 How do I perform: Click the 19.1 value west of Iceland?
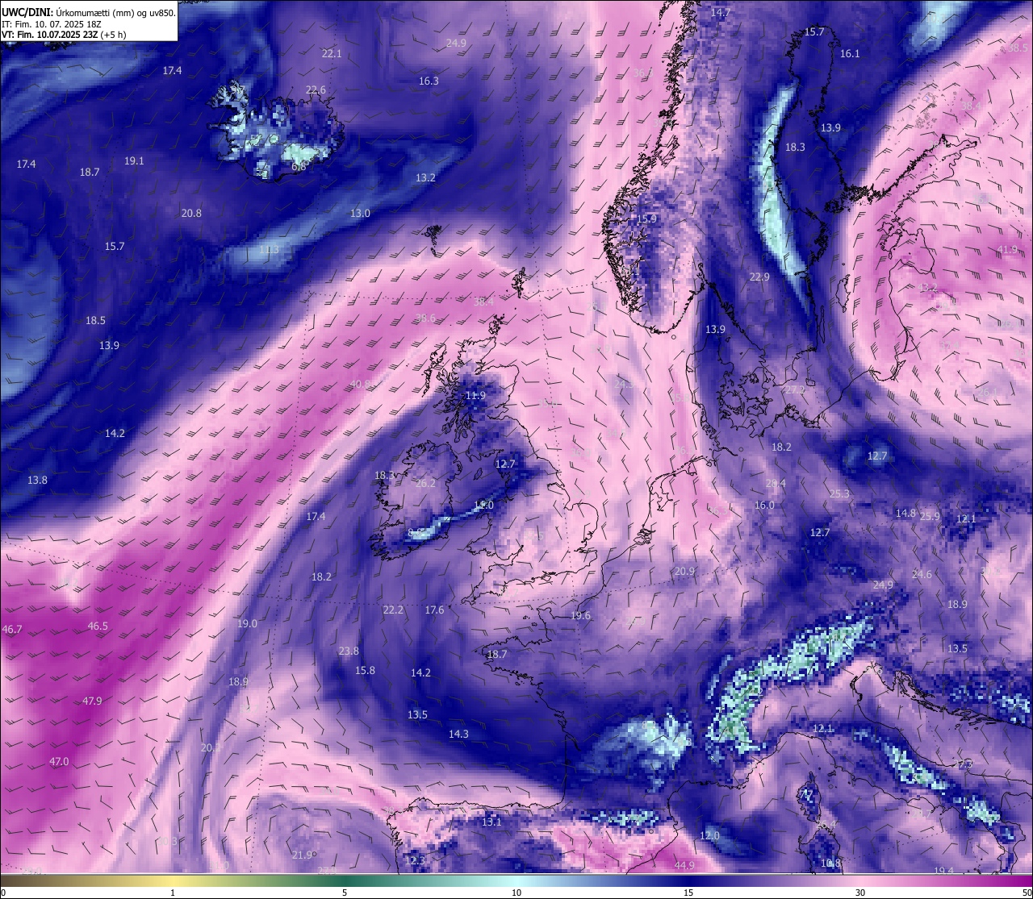pyautogui.click(x=134, y=161)
